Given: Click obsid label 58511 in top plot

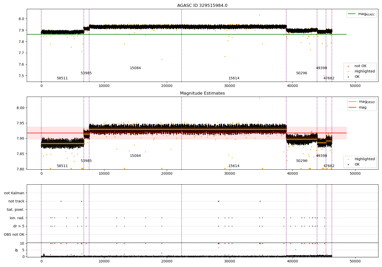Looking at the screenshot, I should [x=62, y=78].
